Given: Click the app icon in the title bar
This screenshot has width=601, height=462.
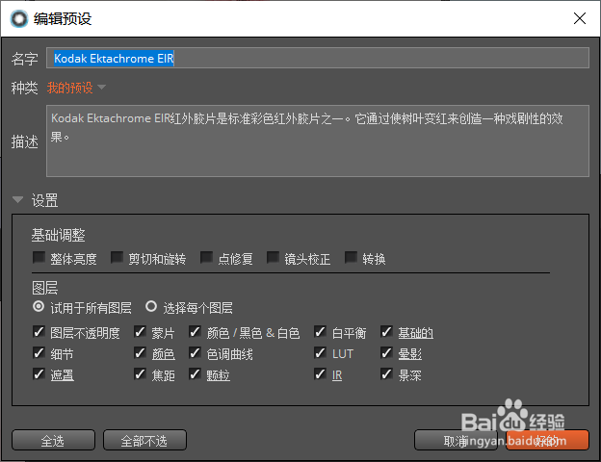Looking at the screenshot, I should (x=19, y=19).
